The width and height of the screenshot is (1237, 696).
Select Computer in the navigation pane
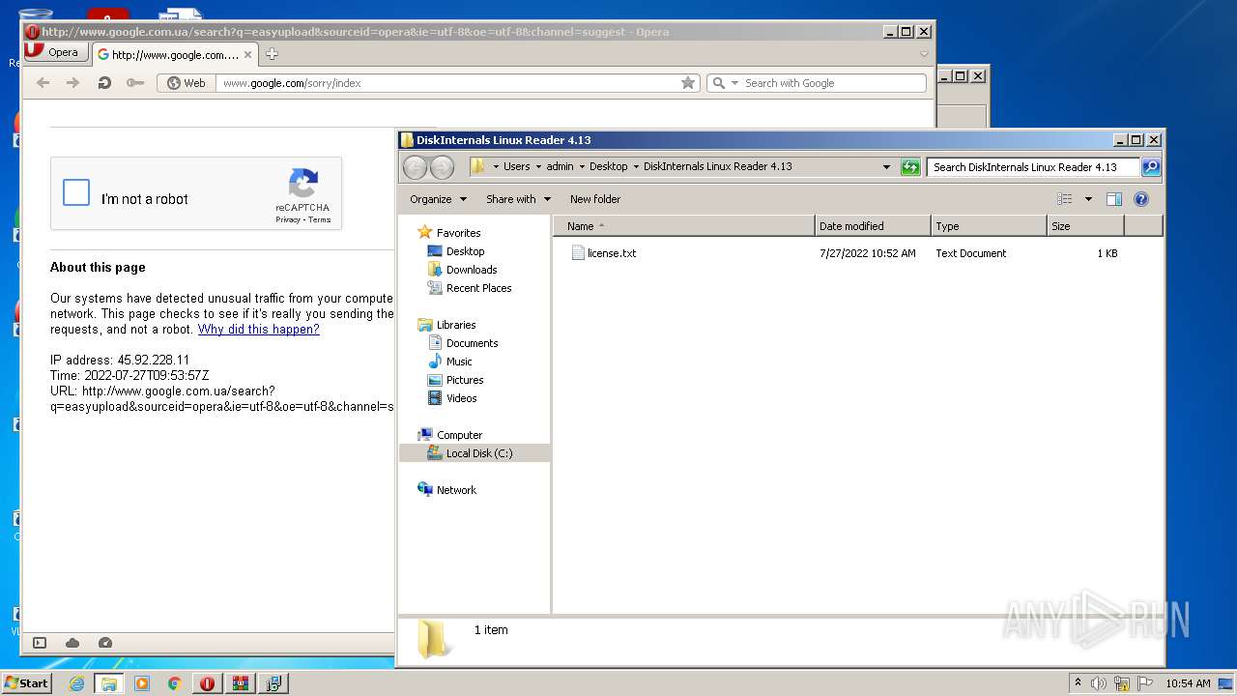[x=449, y=435]
